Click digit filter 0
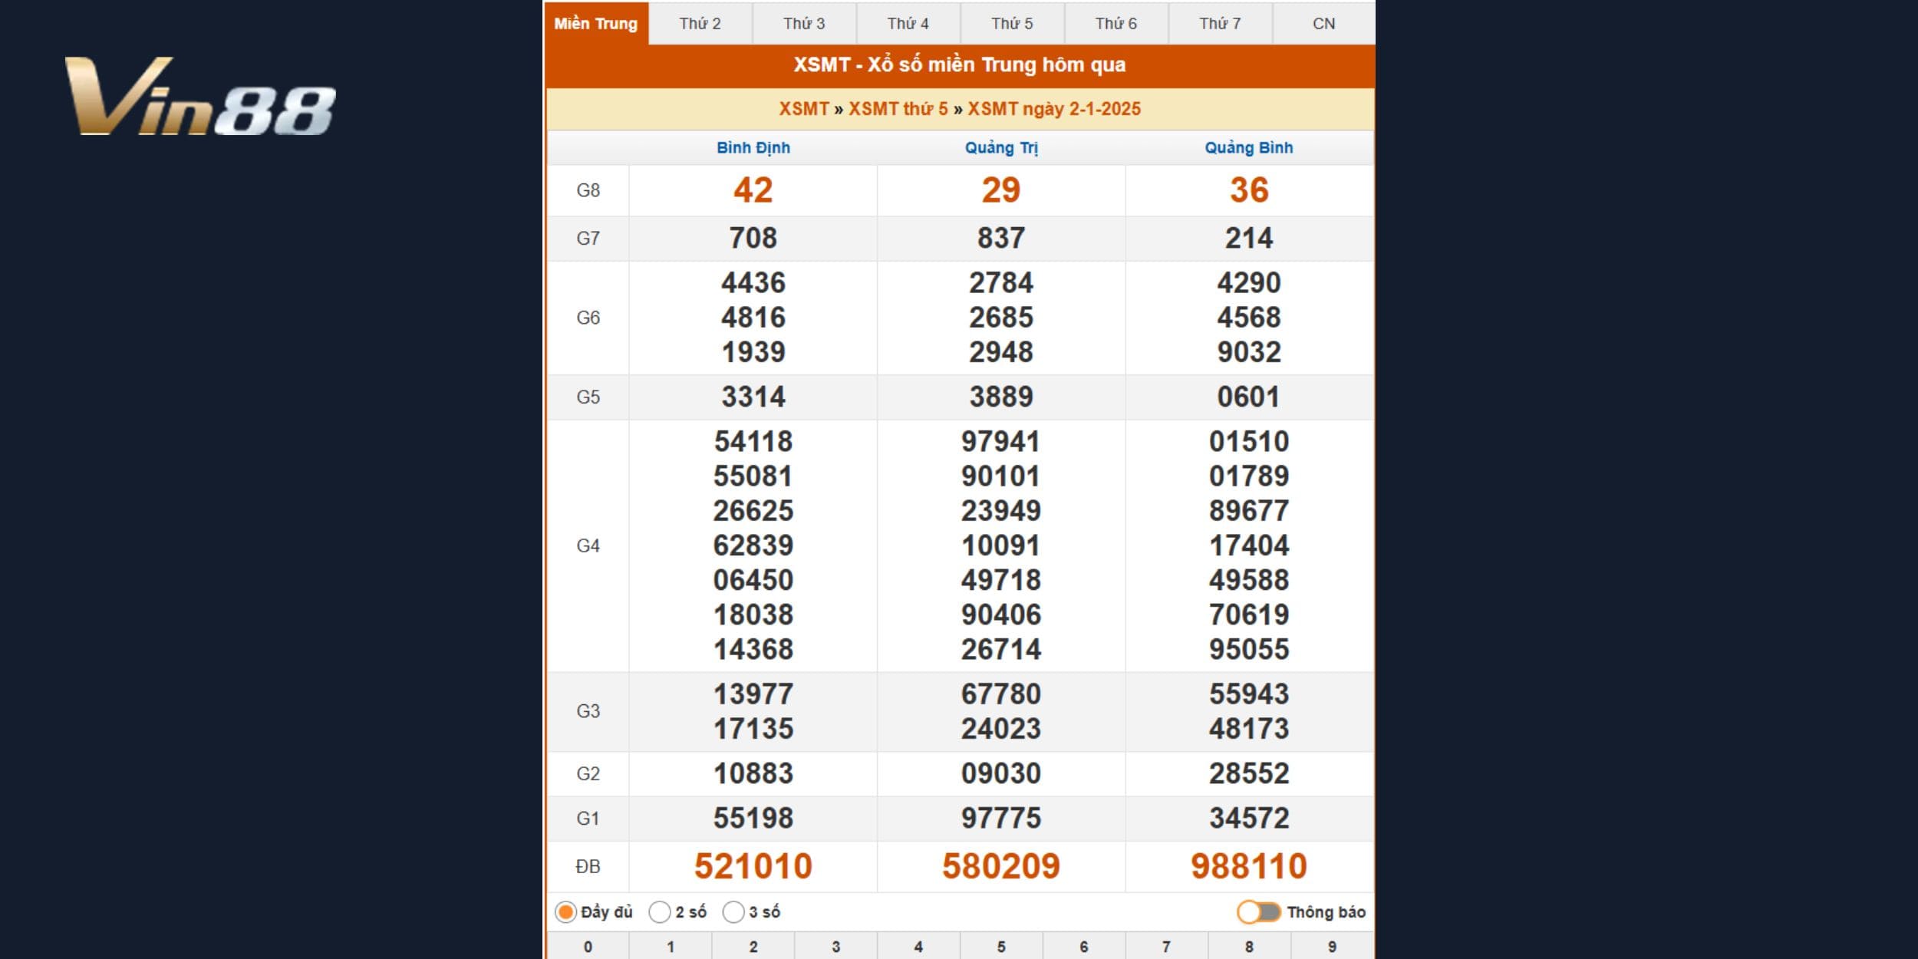Image resolution: width=1918 pixels, height=959 pixels. (x=588, y=947)
